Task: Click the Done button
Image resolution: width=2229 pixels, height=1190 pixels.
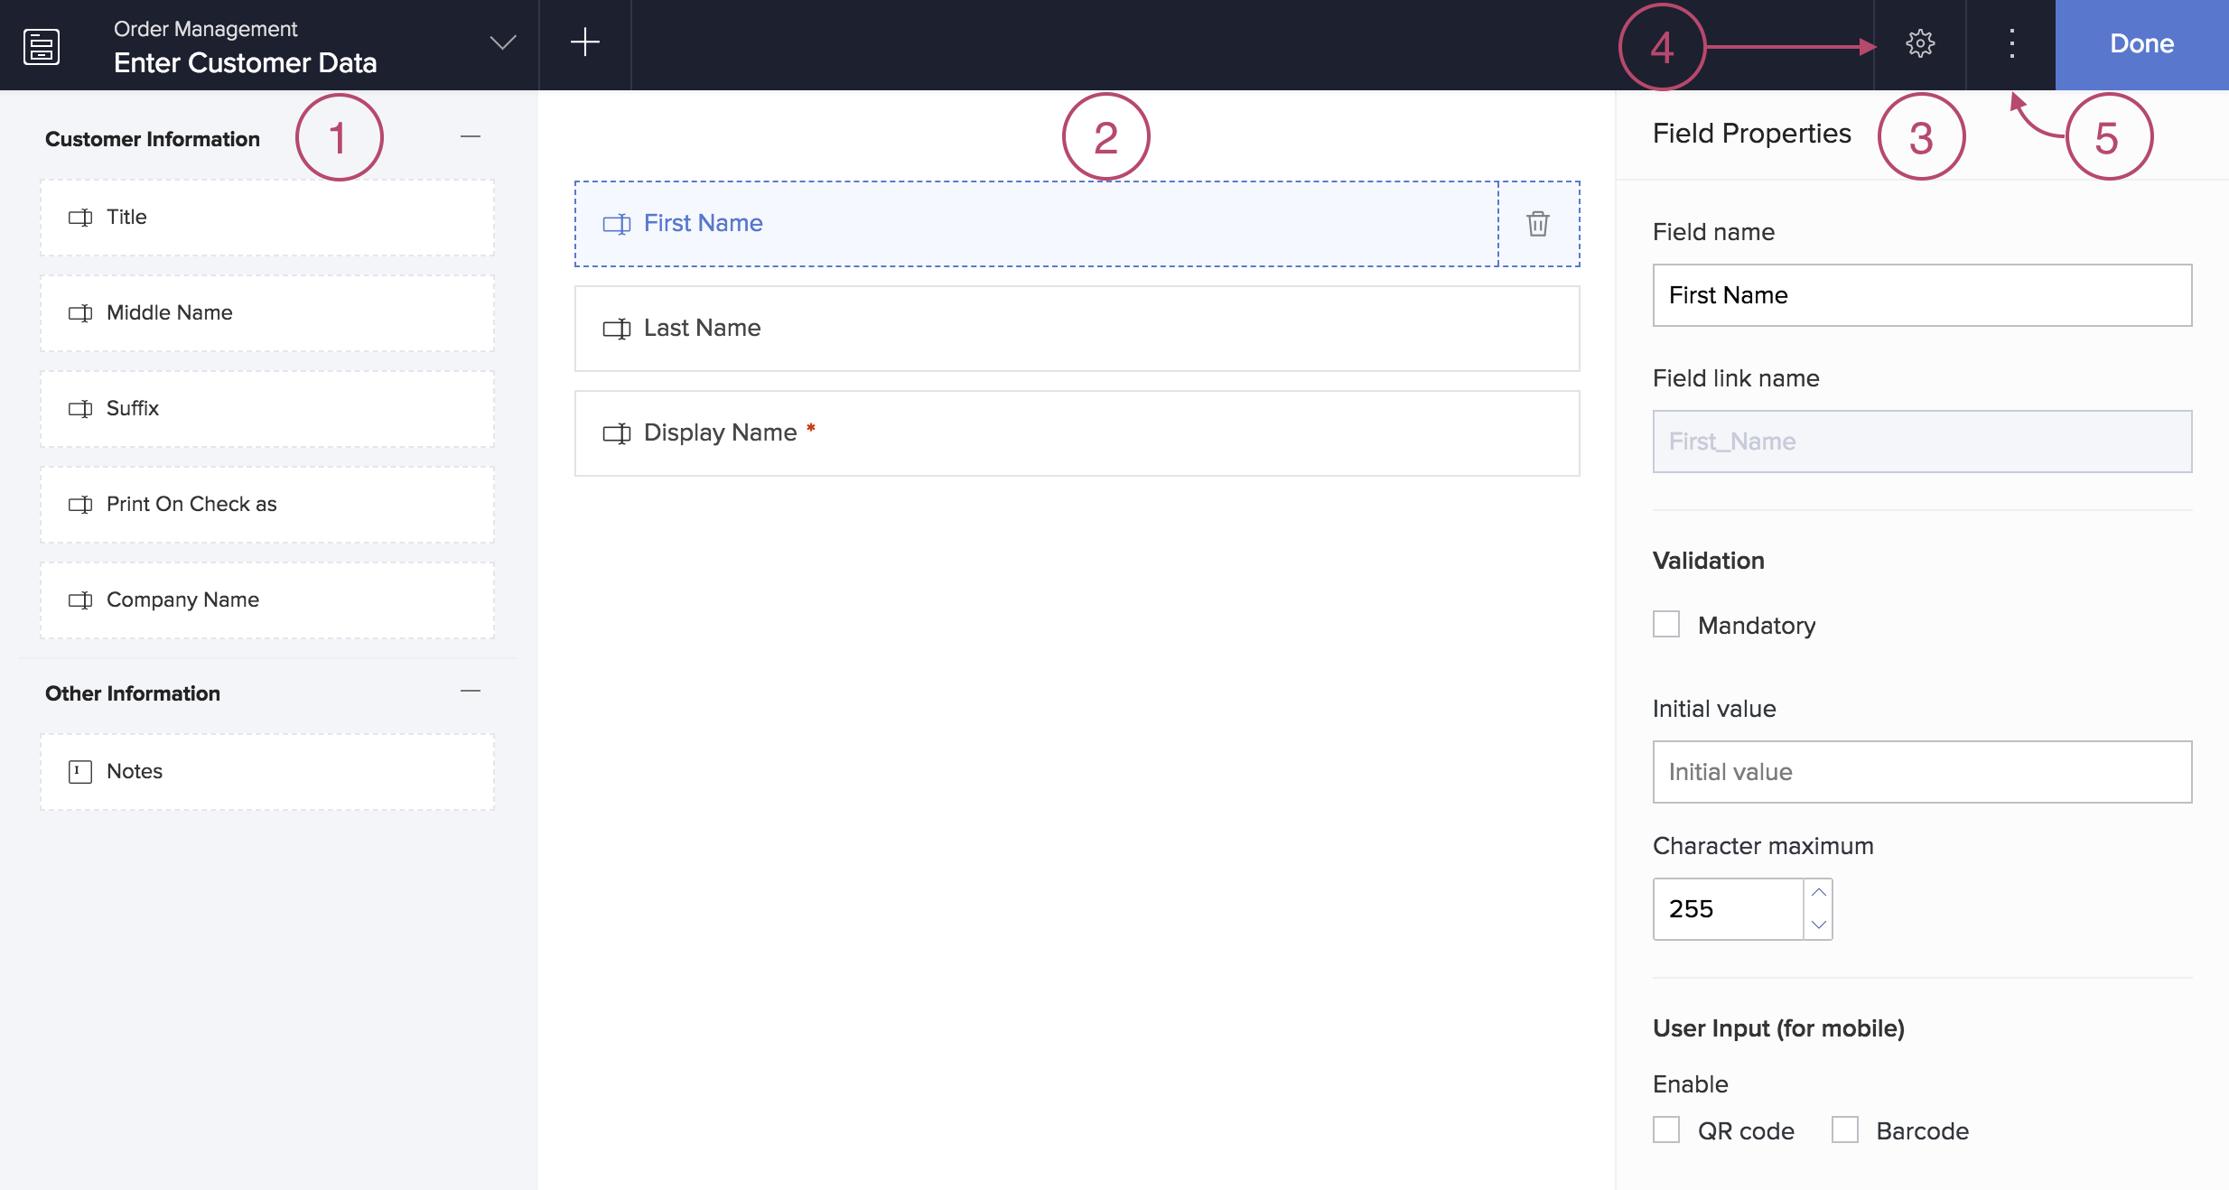Action: [x=2141, y=44]
